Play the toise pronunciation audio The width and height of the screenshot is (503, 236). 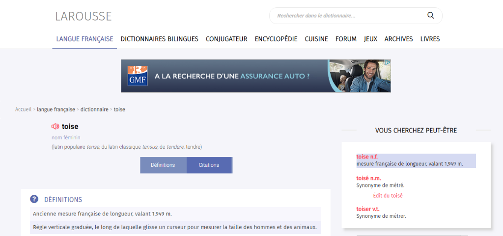(x=55, y=127)
